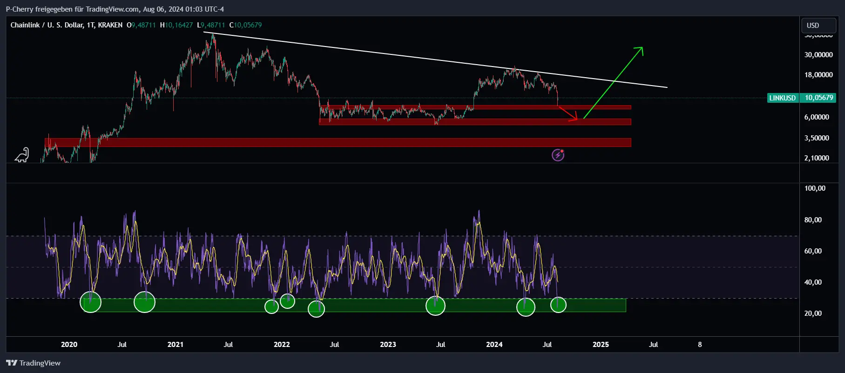
Task: Click the 3,50000 price scale label
Action: [x=817, y=138]
